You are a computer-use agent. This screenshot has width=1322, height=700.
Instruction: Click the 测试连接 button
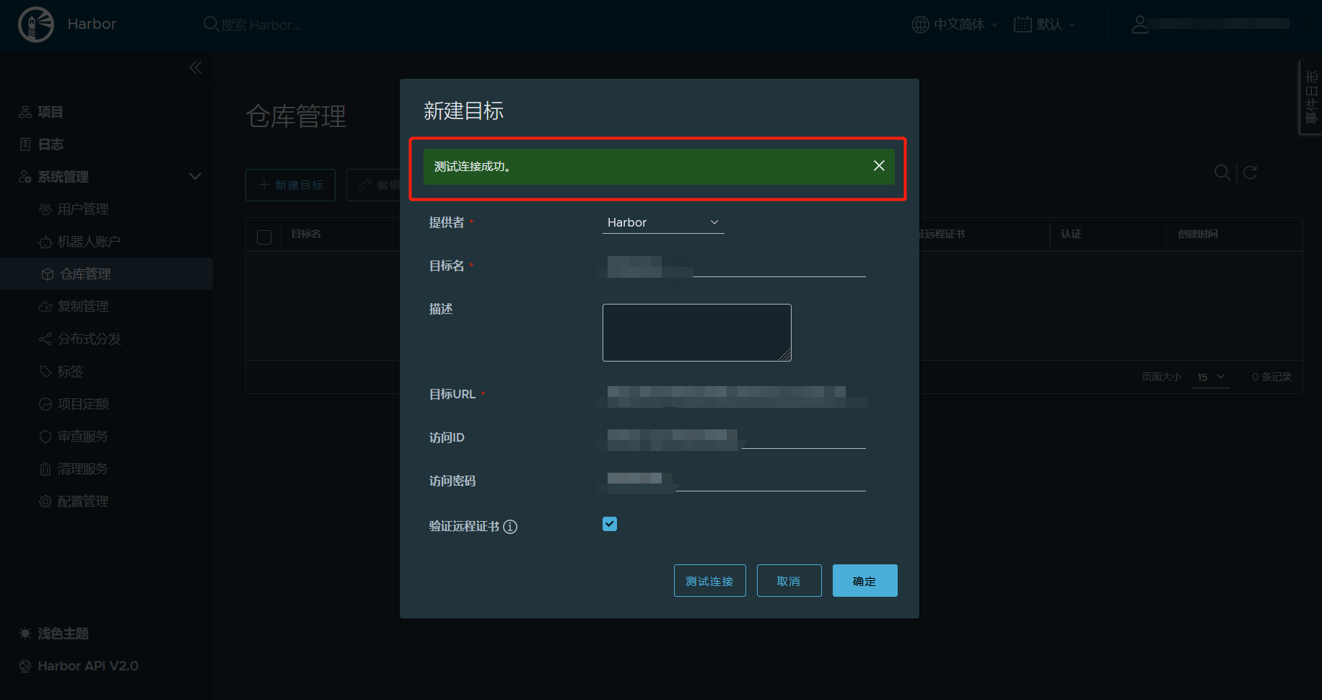tap(710, 580)
